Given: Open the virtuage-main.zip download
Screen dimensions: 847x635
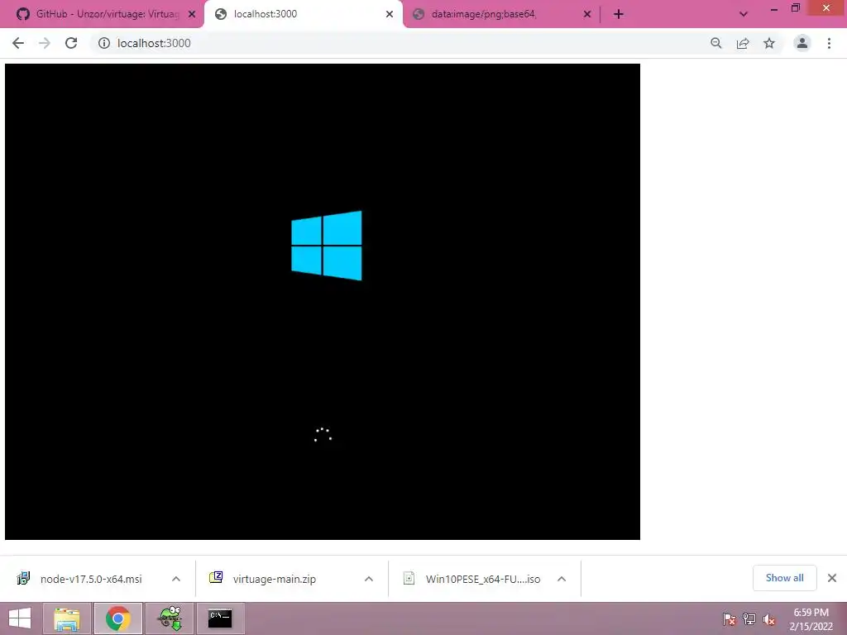Looking at the screenshot, I should click(275, 579).
